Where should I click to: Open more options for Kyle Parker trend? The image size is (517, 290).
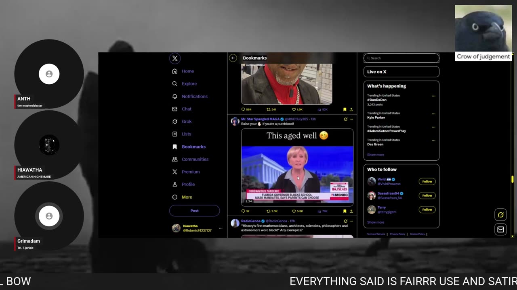[433, 114]
